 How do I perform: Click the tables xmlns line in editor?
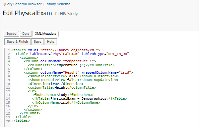[x=56, y=50]
